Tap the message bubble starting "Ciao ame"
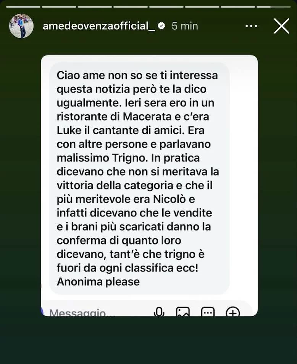 point(139,178)
